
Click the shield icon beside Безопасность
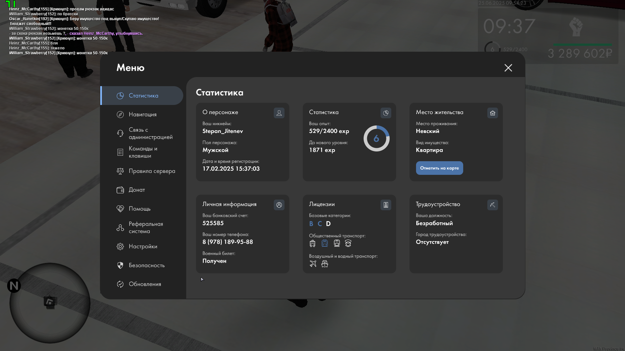(x=120, y=265)
